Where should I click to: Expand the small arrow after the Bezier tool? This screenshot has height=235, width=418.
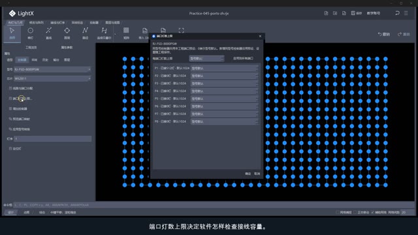pyautogui.click(x=115, y=34)
